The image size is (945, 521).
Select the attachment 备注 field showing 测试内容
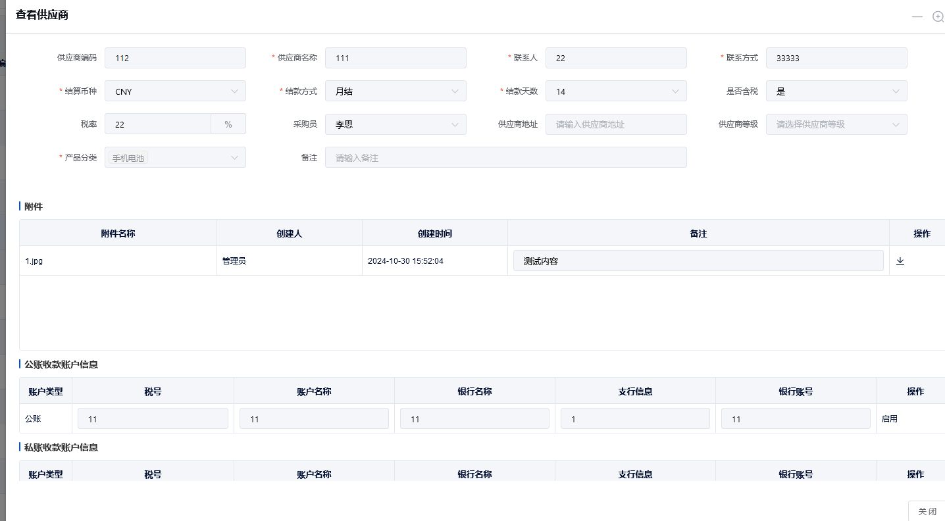pos(698,260)
